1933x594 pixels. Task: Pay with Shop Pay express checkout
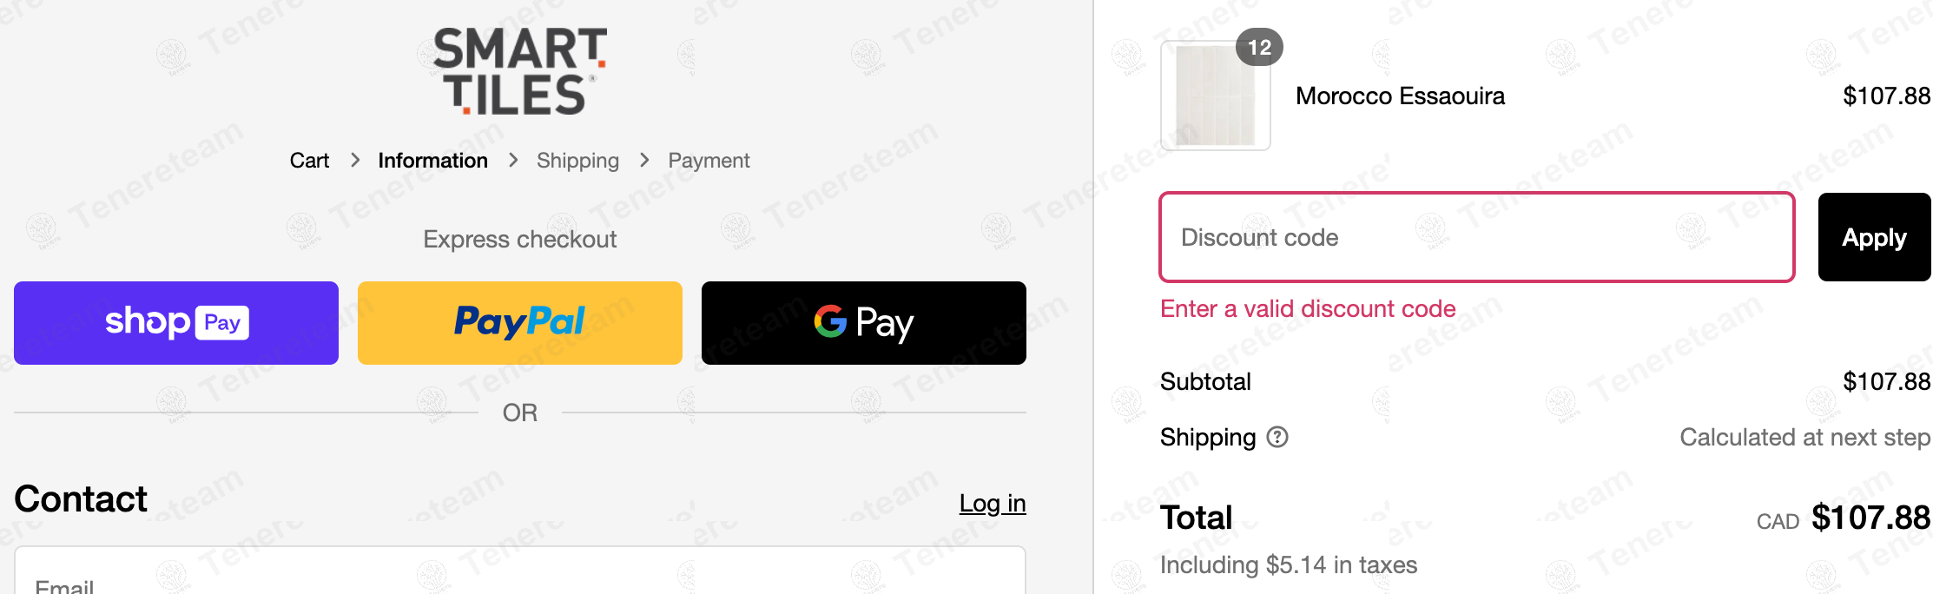coord(176,323)
